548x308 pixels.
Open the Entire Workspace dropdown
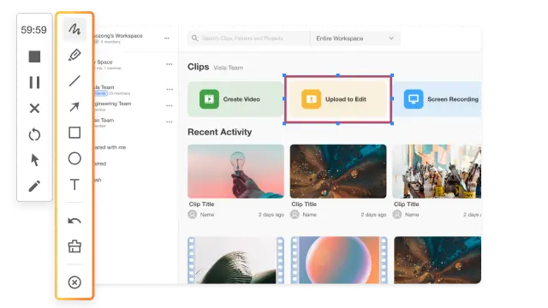(354, 38)
